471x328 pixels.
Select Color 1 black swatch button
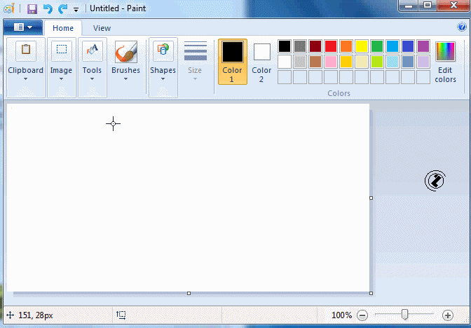coord(232,61)
